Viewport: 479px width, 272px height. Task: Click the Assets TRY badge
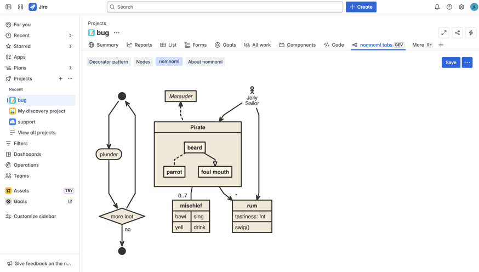[x=69, y=191]
